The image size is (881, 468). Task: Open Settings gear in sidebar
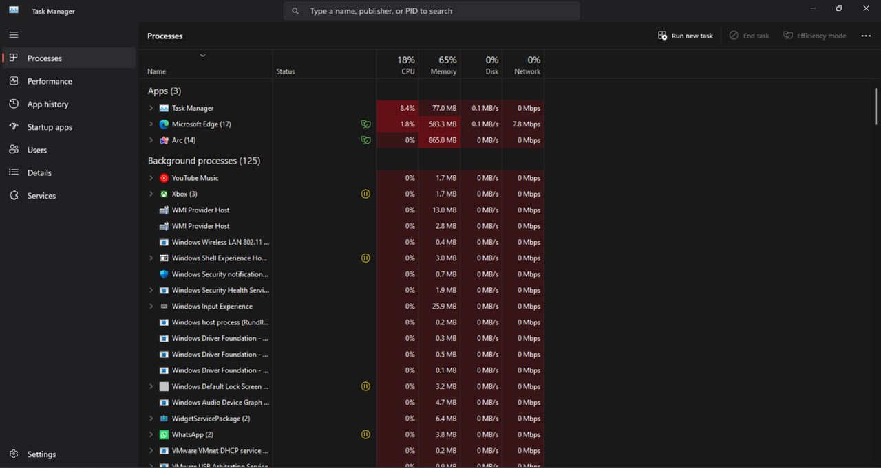click(x=14, y=454)
